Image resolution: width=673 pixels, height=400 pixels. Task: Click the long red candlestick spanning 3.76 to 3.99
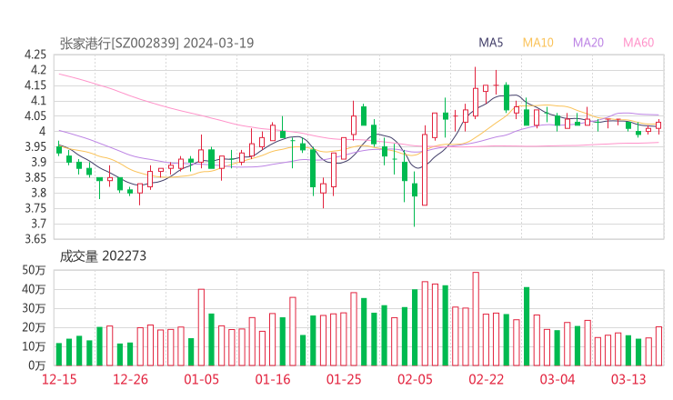[x=425, y=170]
